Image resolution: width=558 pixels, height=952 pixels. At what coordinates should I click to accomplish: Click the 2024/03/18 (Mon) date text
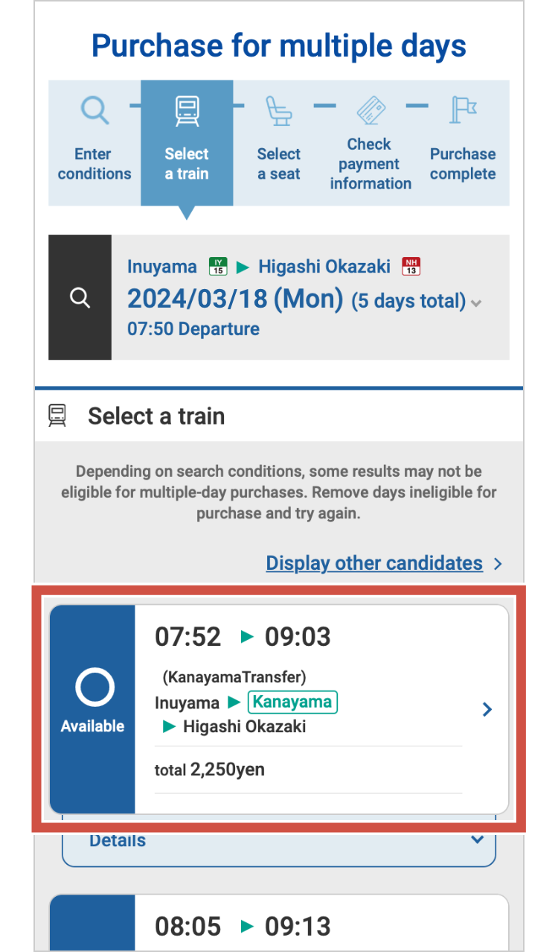(235, 299)
